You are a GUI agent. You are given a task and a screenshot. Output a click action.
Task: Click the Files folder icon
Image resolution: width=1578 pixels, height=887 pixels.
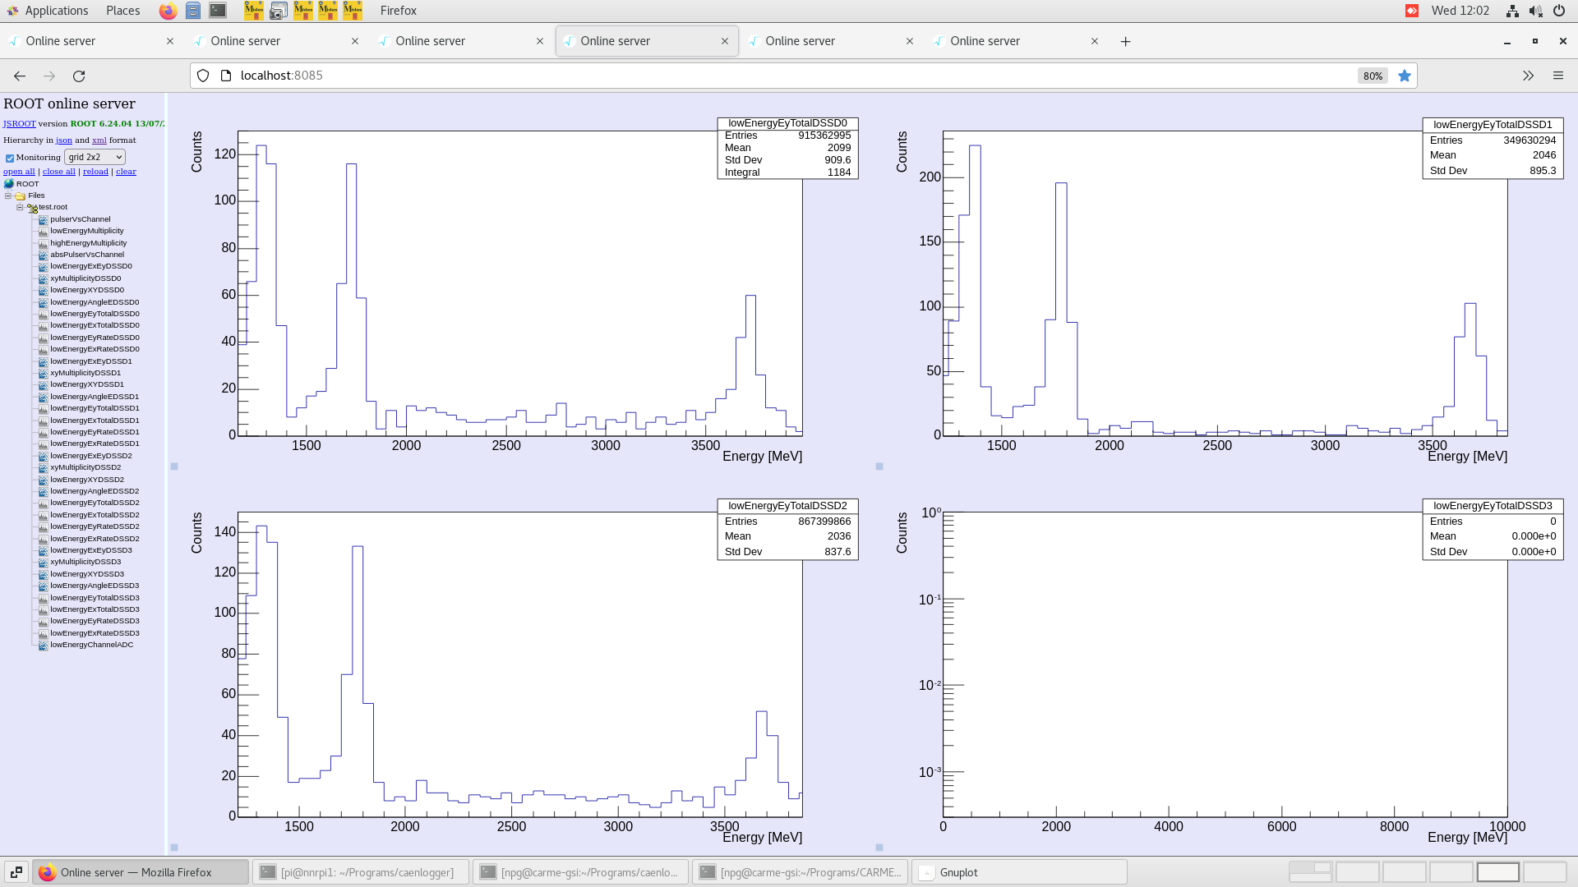click(21, 196)
